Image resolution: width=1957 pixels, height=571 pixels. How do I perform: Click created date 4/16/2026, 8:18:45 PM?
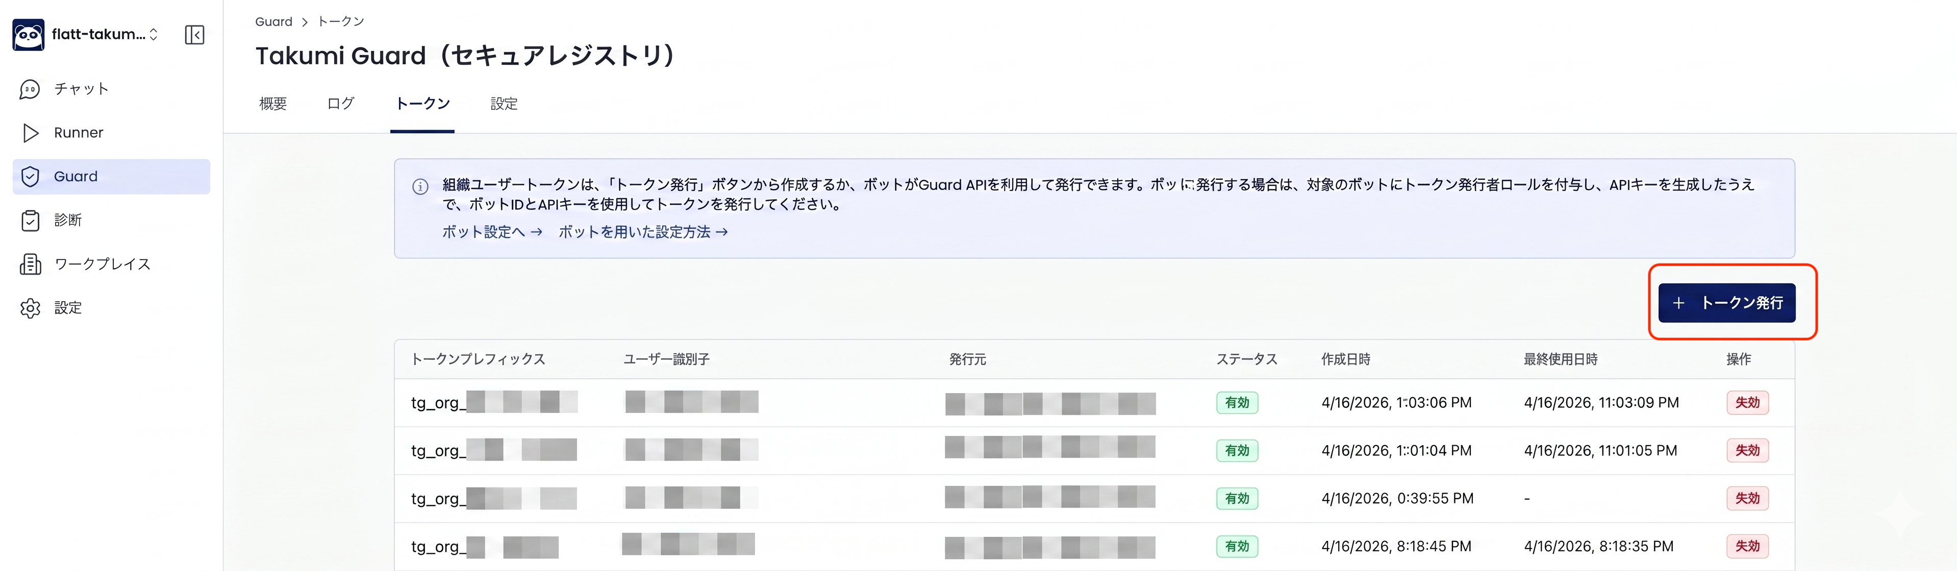[x=1396, y=546]
